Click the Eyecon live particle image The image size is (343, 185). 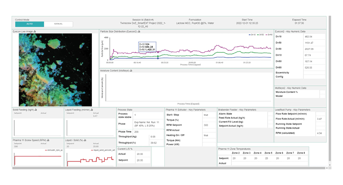[54, 69]
